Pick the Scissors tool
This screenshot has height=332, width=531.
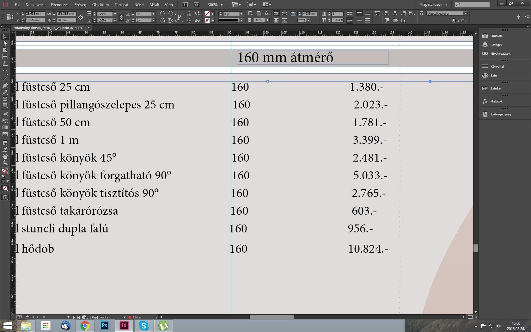5,114
